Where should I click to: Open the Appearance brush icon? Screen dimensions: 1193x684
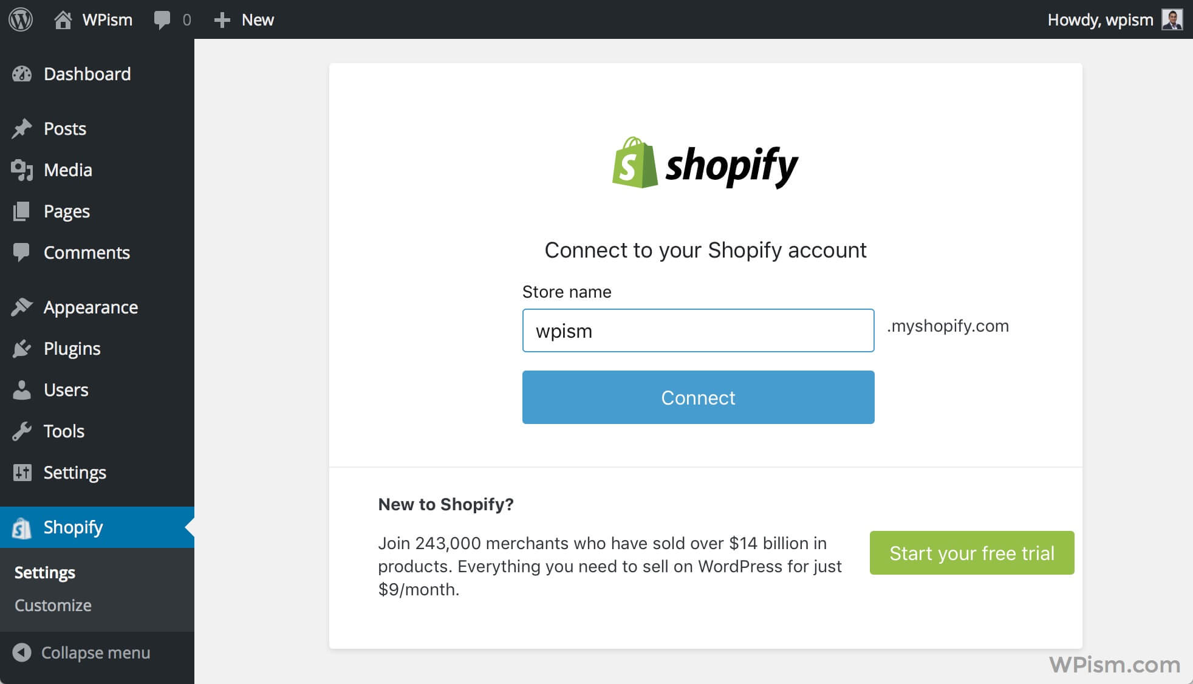[x=22, y=307]
